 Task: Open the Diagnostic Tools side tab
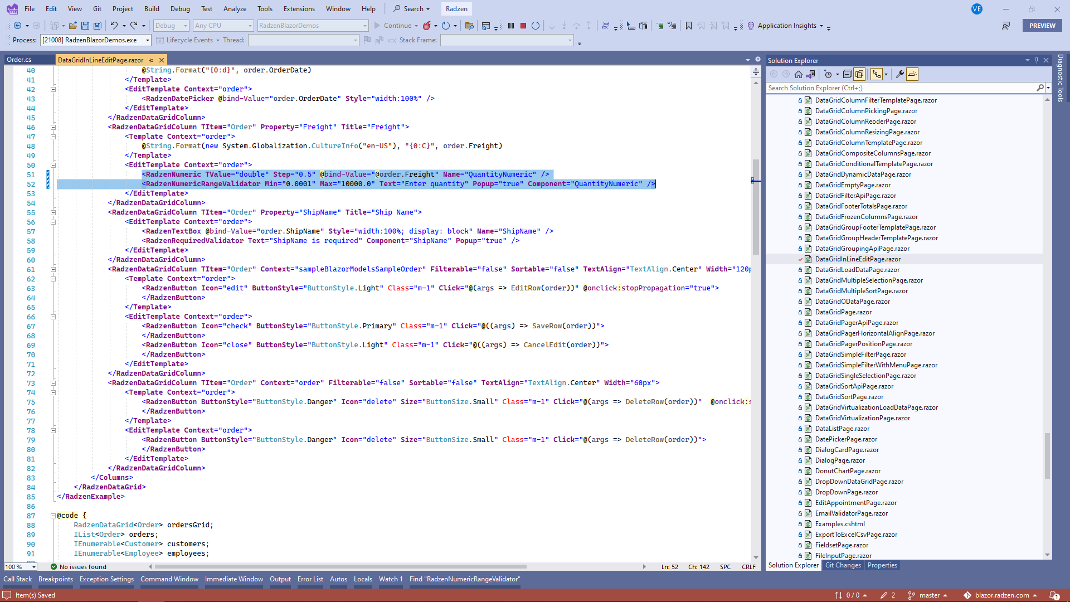(x=1061, y=78)
